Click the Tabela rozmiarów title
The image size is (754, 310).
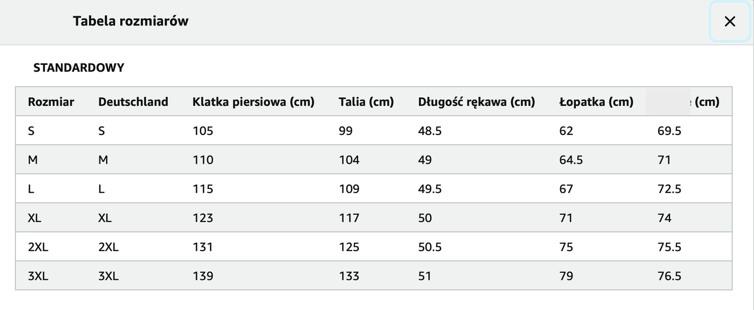coord(131,21)
